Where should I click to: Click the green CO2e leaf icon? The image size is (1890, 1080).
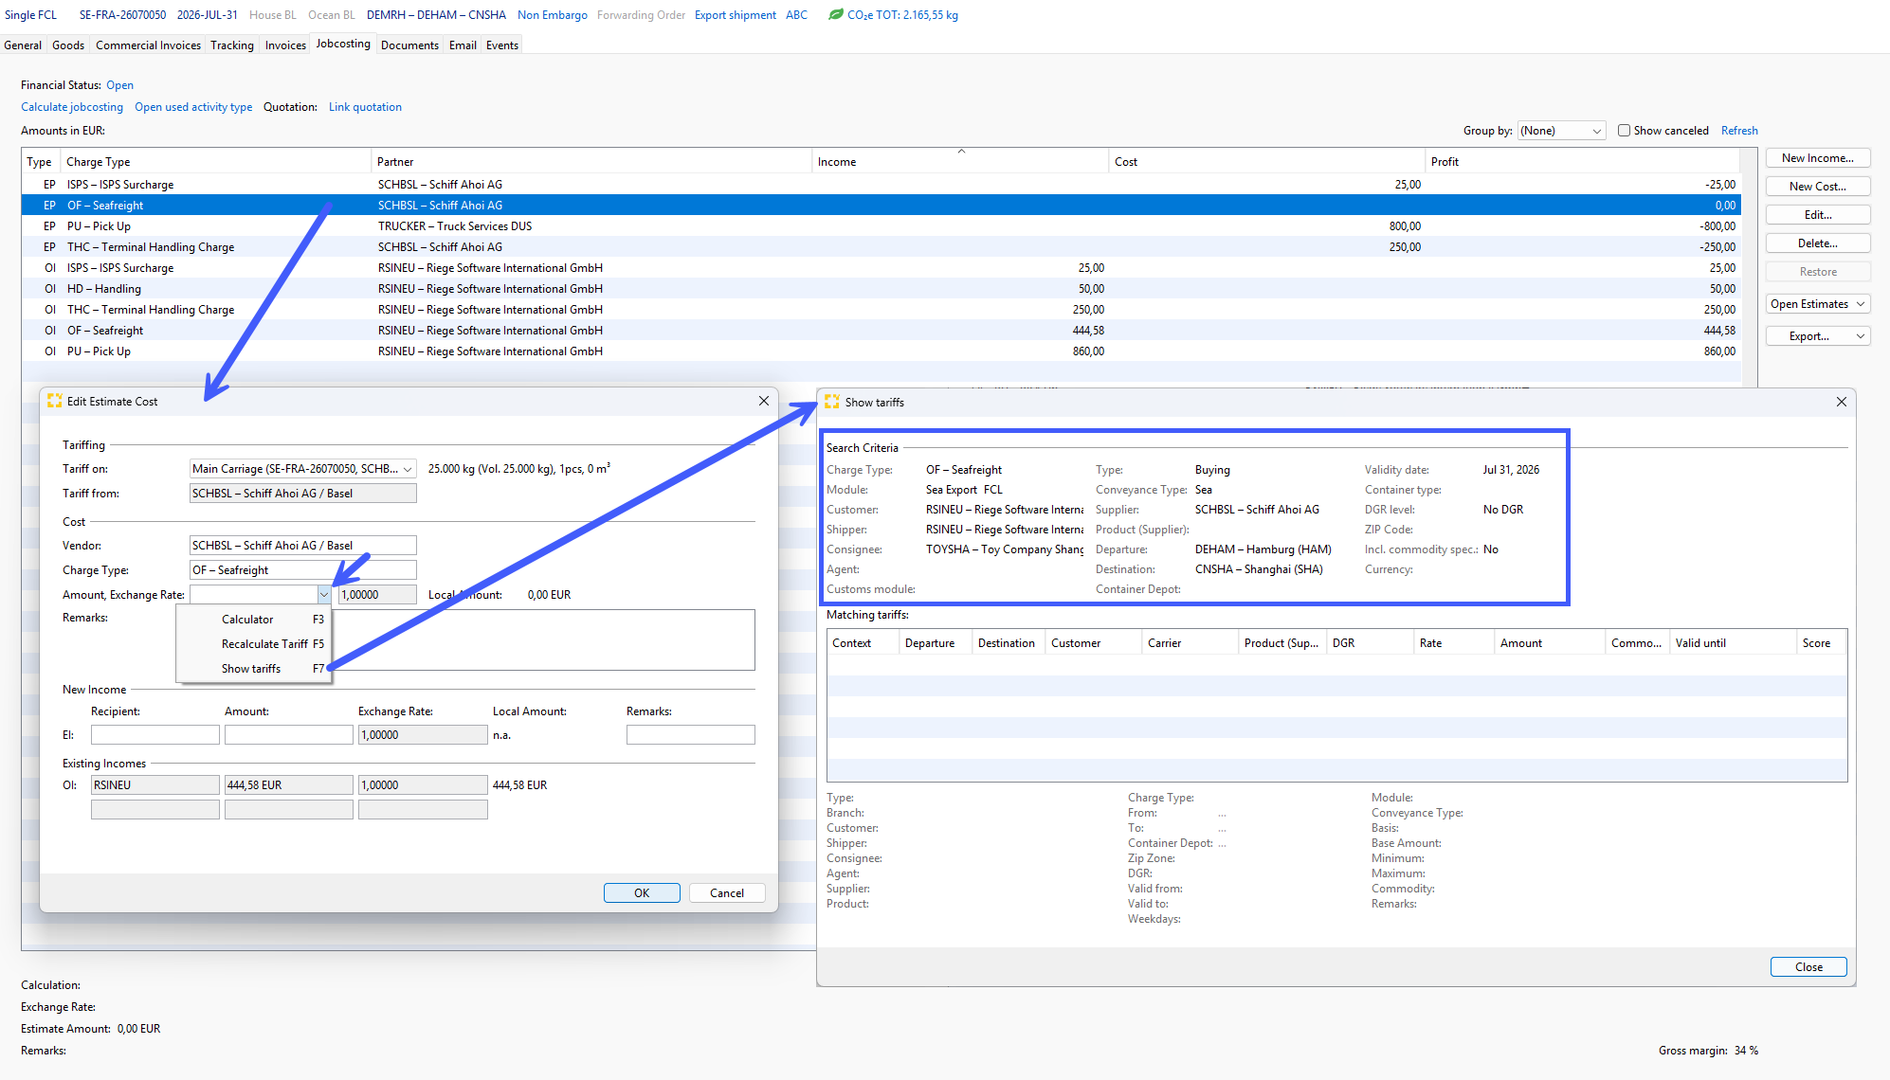835,14
